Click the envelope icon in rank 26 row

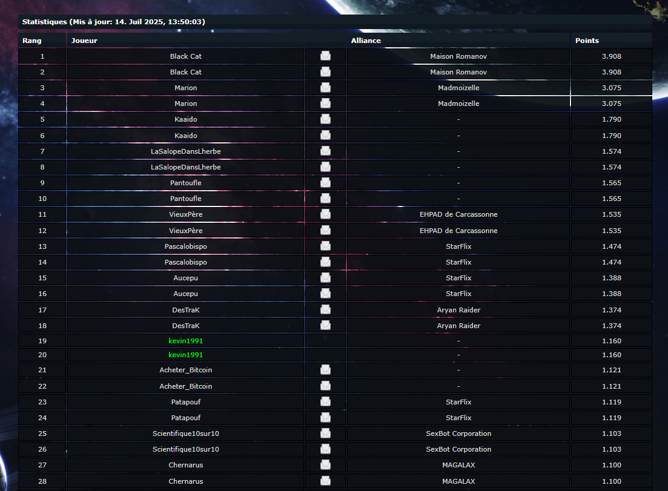click(x=325, y=449)
